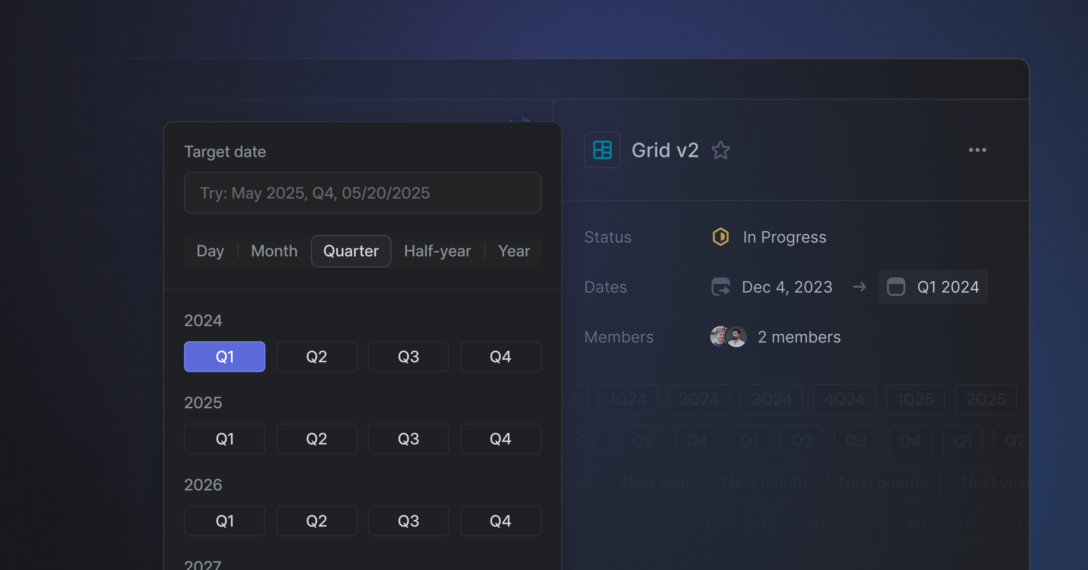The width and height of the screenshot is (1088, 570).
Task: Click the Year granularity button
Action: [514, 250]
